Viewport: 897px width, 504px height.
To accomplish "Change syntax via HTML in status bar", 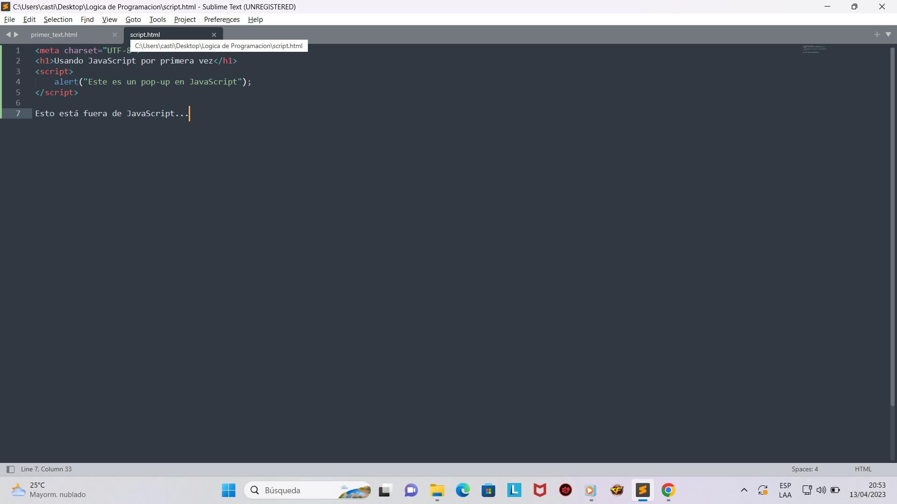I will click(x=863, y=469).
